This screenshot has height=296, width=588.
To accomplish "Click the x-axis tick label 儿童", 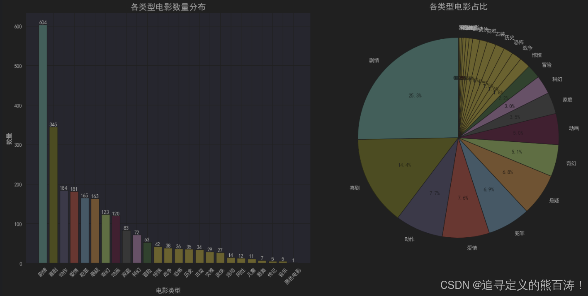I will (x=251, y=273).
